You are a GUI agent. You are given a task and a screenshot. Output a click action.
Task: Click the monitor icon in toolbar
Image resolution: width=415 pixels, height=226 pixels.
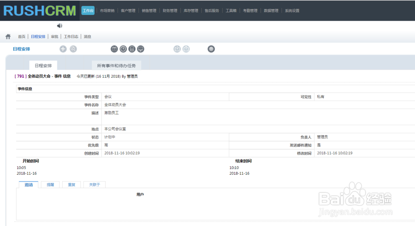click(141, 49)
